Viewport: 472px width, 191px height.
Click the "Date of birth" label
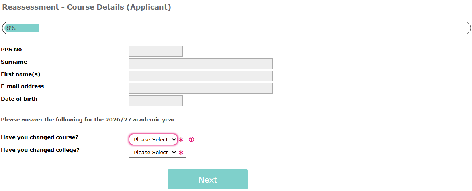[19, 99]
